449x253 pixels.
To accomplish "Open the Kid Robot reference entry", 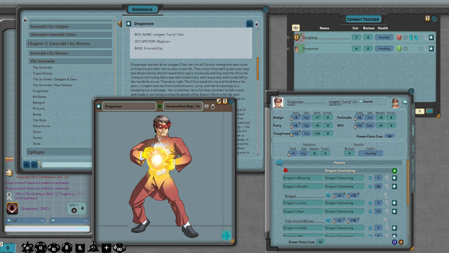I will tap(40, 96).
